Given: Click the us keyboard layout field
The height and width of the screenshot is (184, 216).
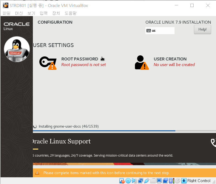Looking at the screenshot, I should point(160,31).
